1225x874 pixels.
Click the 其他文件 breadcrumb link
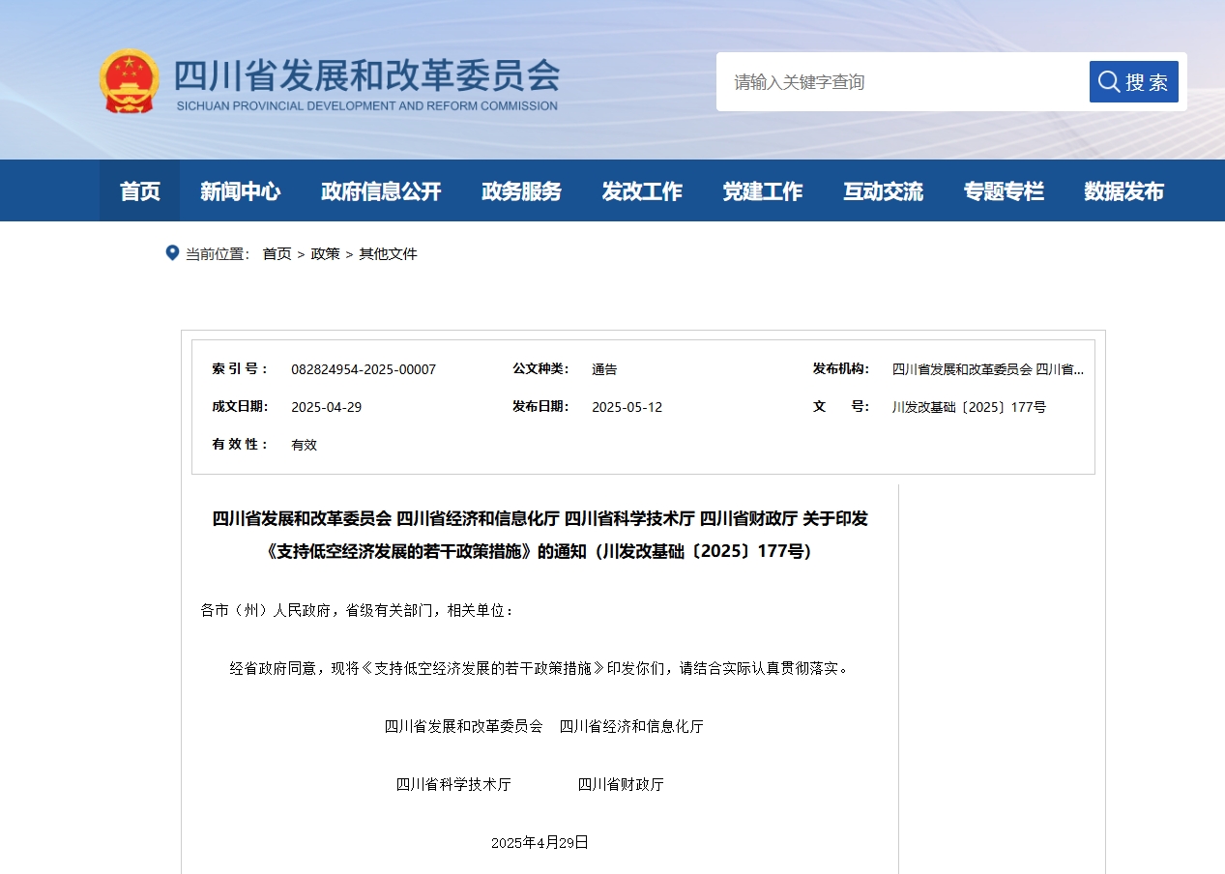(388, 254)
